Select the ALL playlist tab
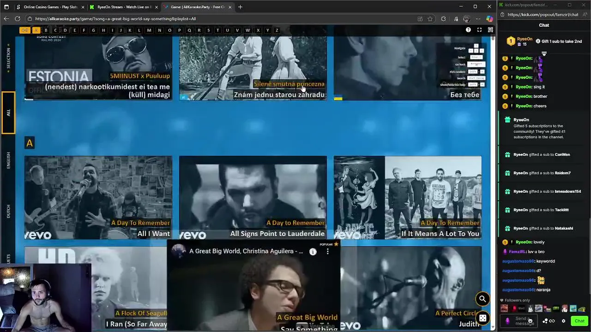Screen dimensions: 591x332 (x=8, y=113)
